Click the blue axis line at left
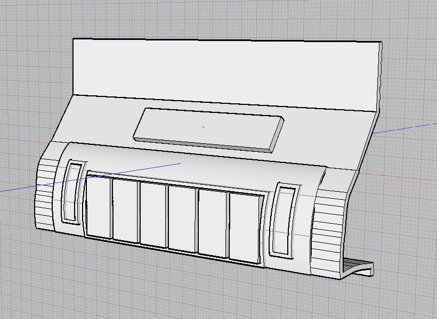437x319 pixels. pyautogui.click(x=16, y=189)
